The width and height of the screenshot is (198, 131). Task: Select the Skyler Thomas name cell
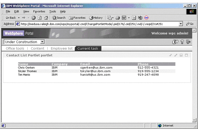[27, 71]
